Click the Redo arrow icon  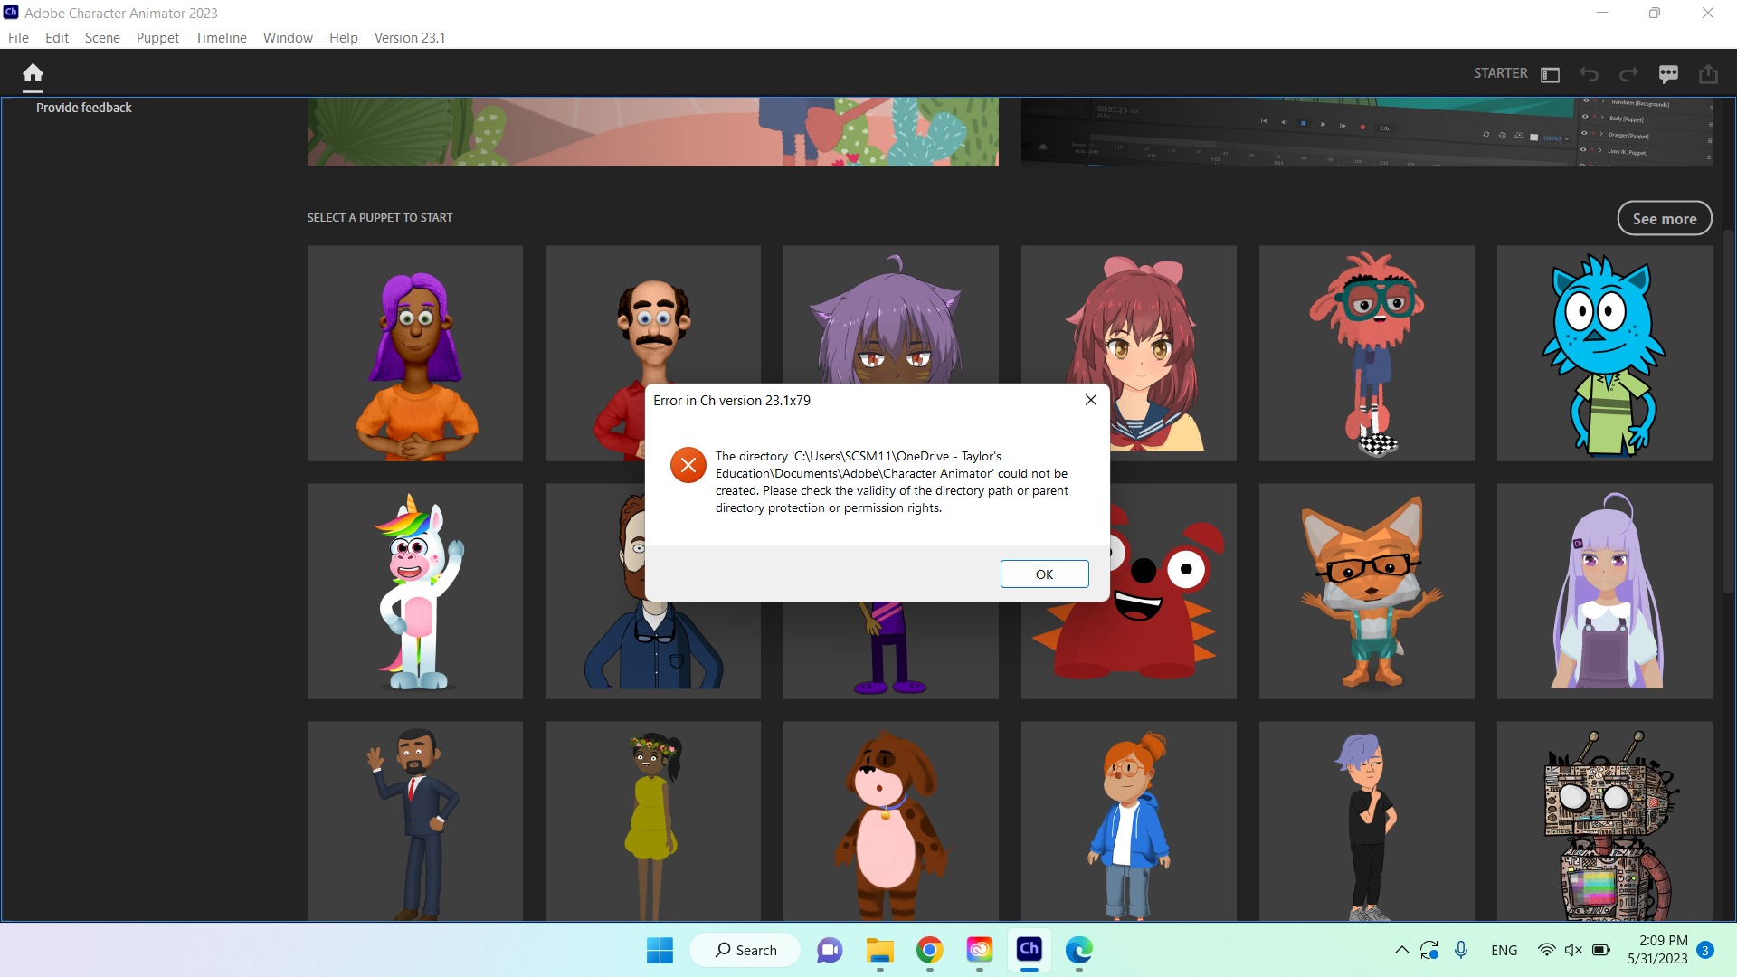(x=1628, y=74)
